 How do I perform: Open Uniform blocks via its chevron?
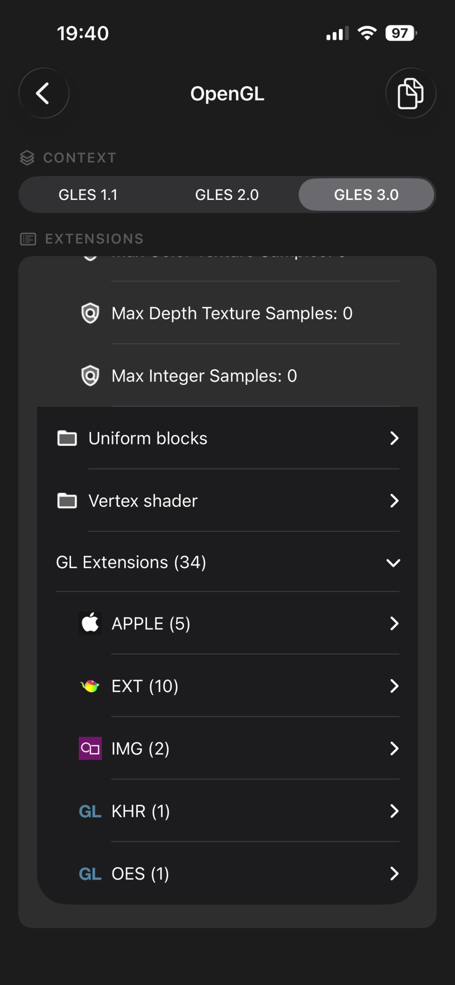(x=394, y=438)
